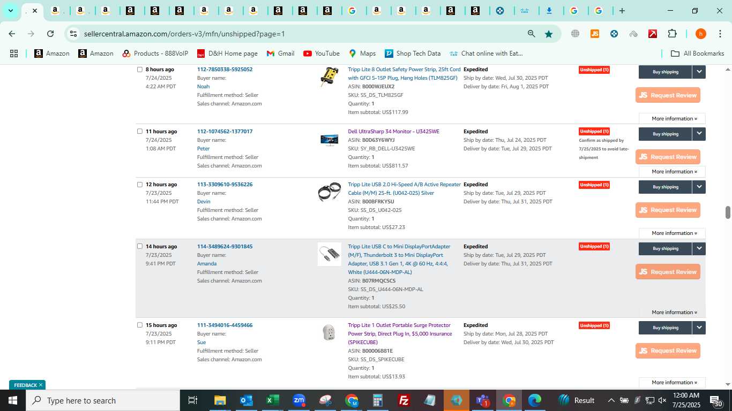732x411 pixels.
Task: Open buyer name link Amanda
Action: (207, 264)
